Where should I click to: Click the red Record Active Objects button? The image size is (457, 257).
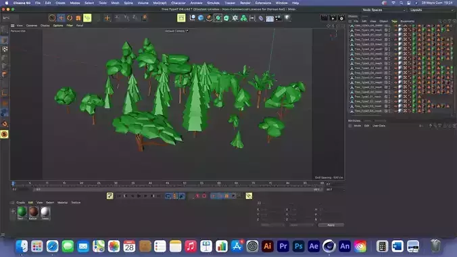(x=197, y=196)
